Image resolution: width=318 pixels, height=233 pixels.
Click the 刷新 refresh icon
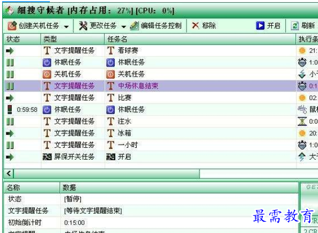(295, 26)
